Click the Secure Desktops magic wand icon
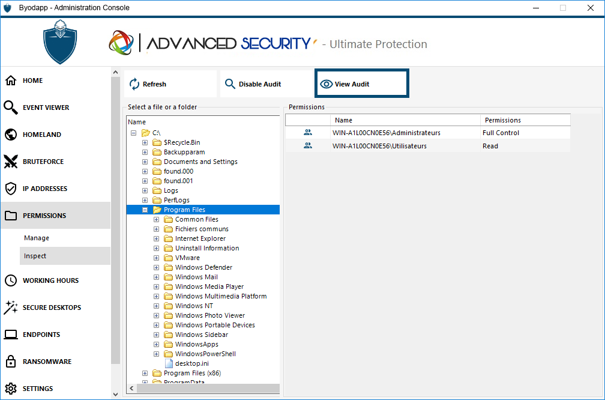Viewport: 605px width, 400px height. pyautogui.click(x=11, y=308)
